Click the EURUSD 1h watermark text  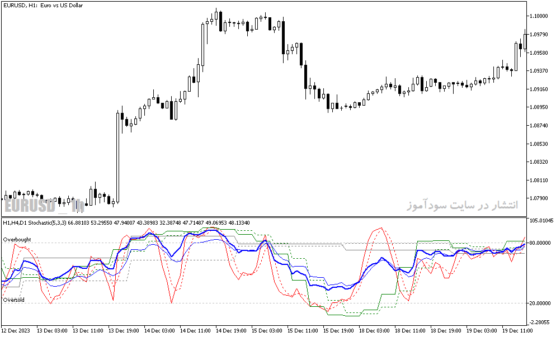[x=45, y=206]
